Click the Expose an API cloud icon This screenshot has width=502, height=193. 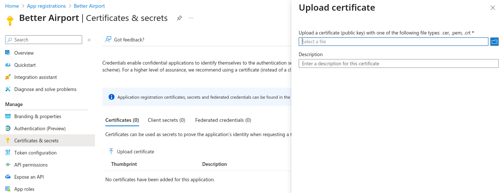(8, 177)
